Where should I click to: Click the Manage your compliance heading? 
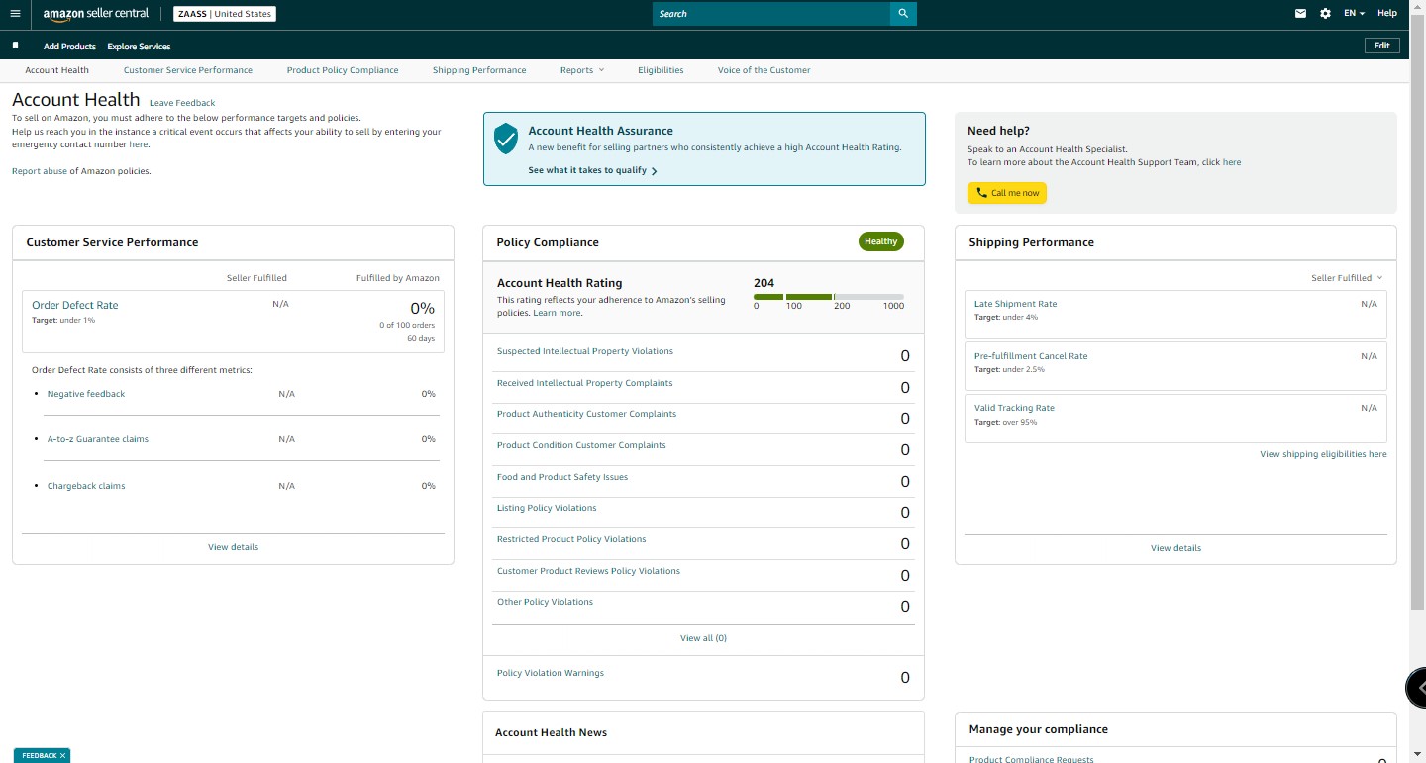[1039, 729]
